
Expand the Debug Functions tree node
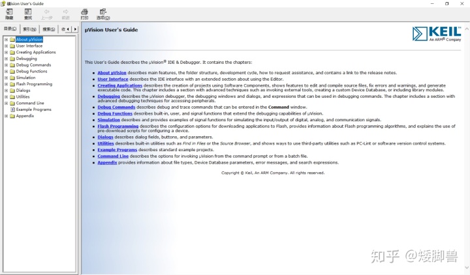click(x=6, y=71)
